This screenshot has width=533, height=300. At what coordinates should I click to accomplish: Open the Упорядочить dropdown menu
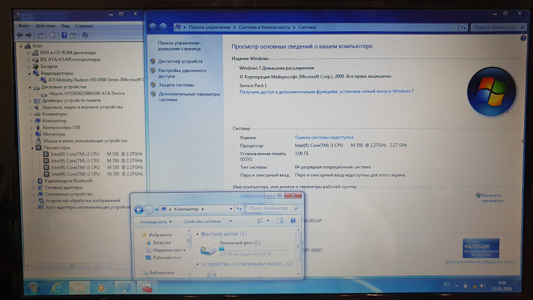[x=156, y=221]
